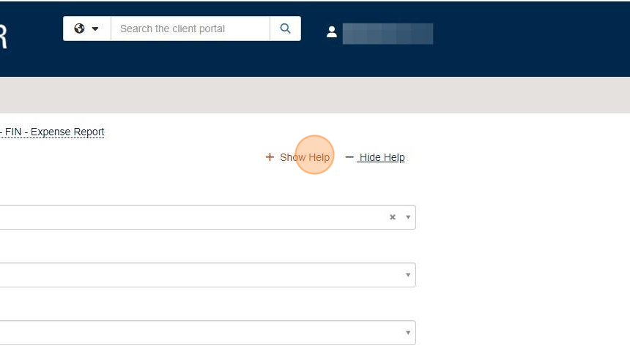Click the Hide Help link
630x351 pixels.
click(382, 157)
